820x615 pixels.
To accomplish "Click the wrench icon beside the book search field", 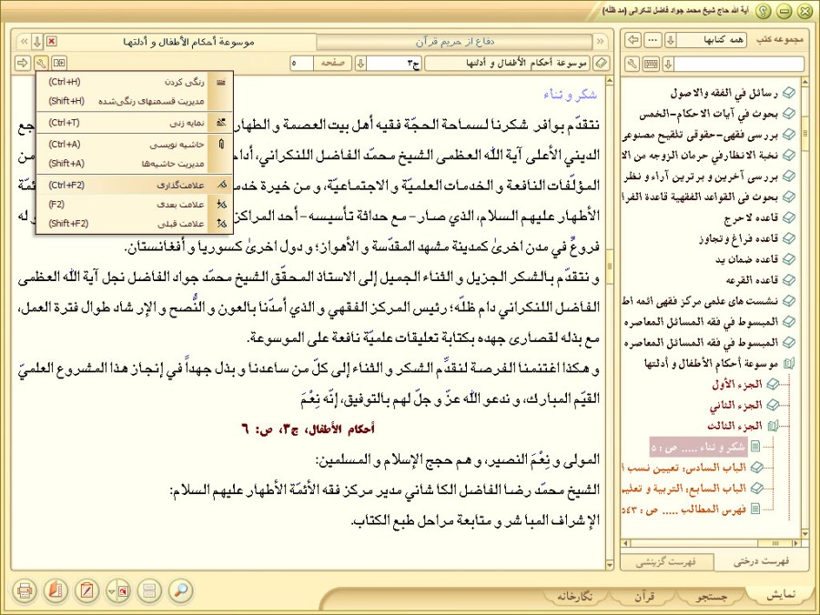I will 633,64.
